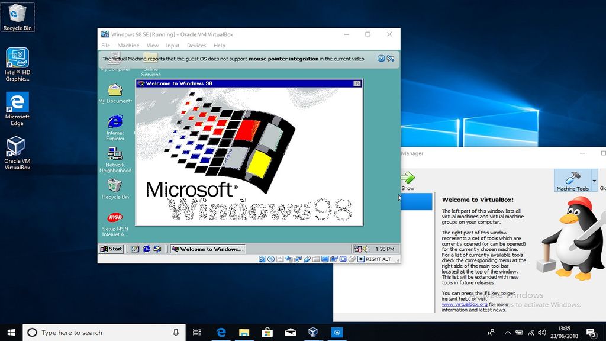Click the blue running VM taskbar icon
The width and height of the screenshot is (606, 341).
[337, 333]
